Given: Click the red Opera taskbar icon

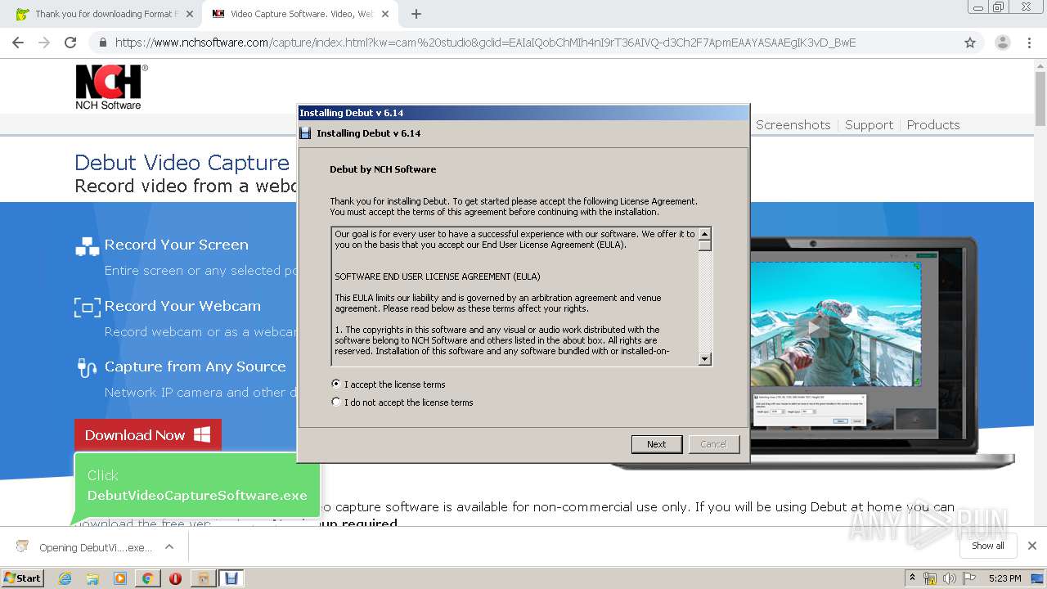Looking at the screenshot, I should click(x=175, y=578).
